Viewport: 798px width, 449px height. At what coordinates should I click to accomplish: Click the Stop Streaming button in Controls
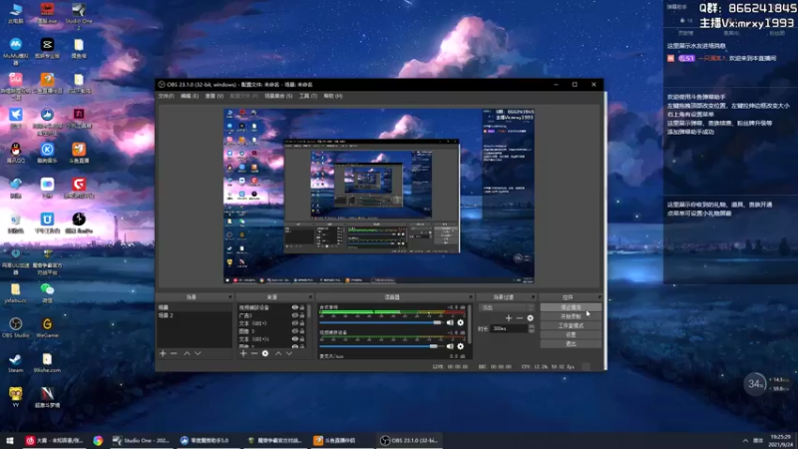571,307
